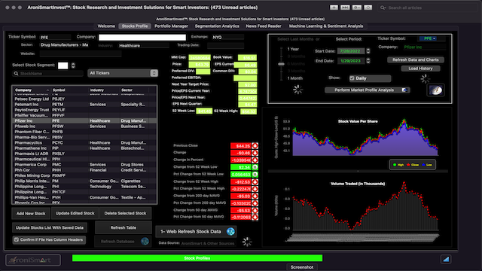Click red arrow beside Change from 52 Week High
Screen dimensions: 482x271
[x=255, y=182]
